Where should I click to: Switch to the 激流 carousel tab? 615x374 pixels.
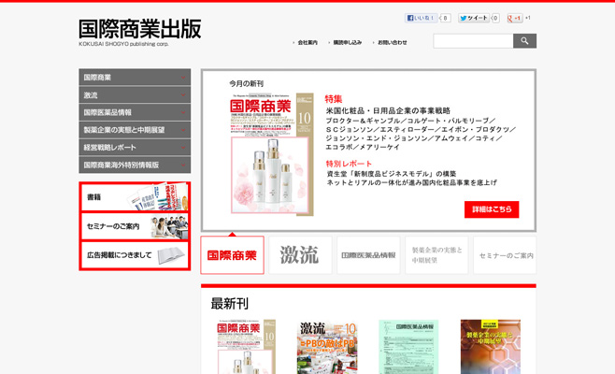coord(300,255)
